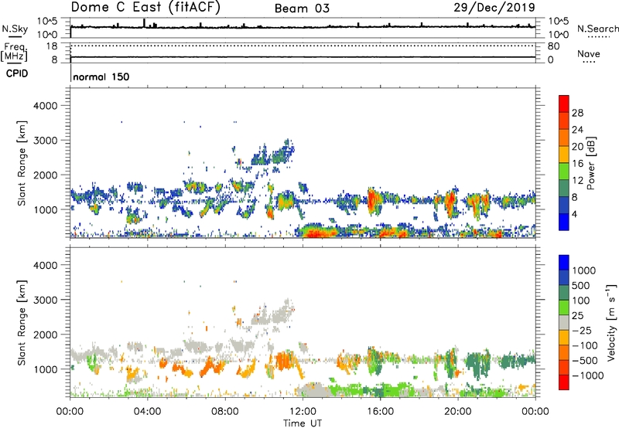Click the "Power [dB]" colorbar title
Viewport: 619px width, 428px height.
pos(590,163)
